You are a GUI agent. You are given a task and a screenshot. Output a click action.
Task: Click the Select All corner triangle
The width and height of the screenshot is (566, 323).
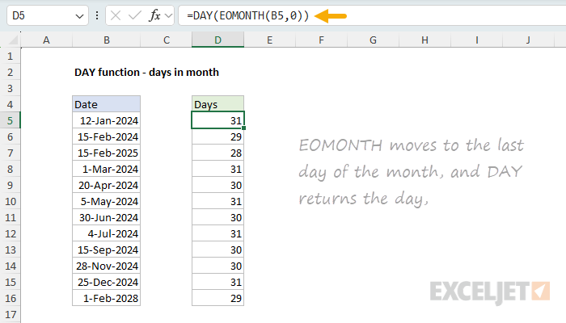click(x=13, y=40)
